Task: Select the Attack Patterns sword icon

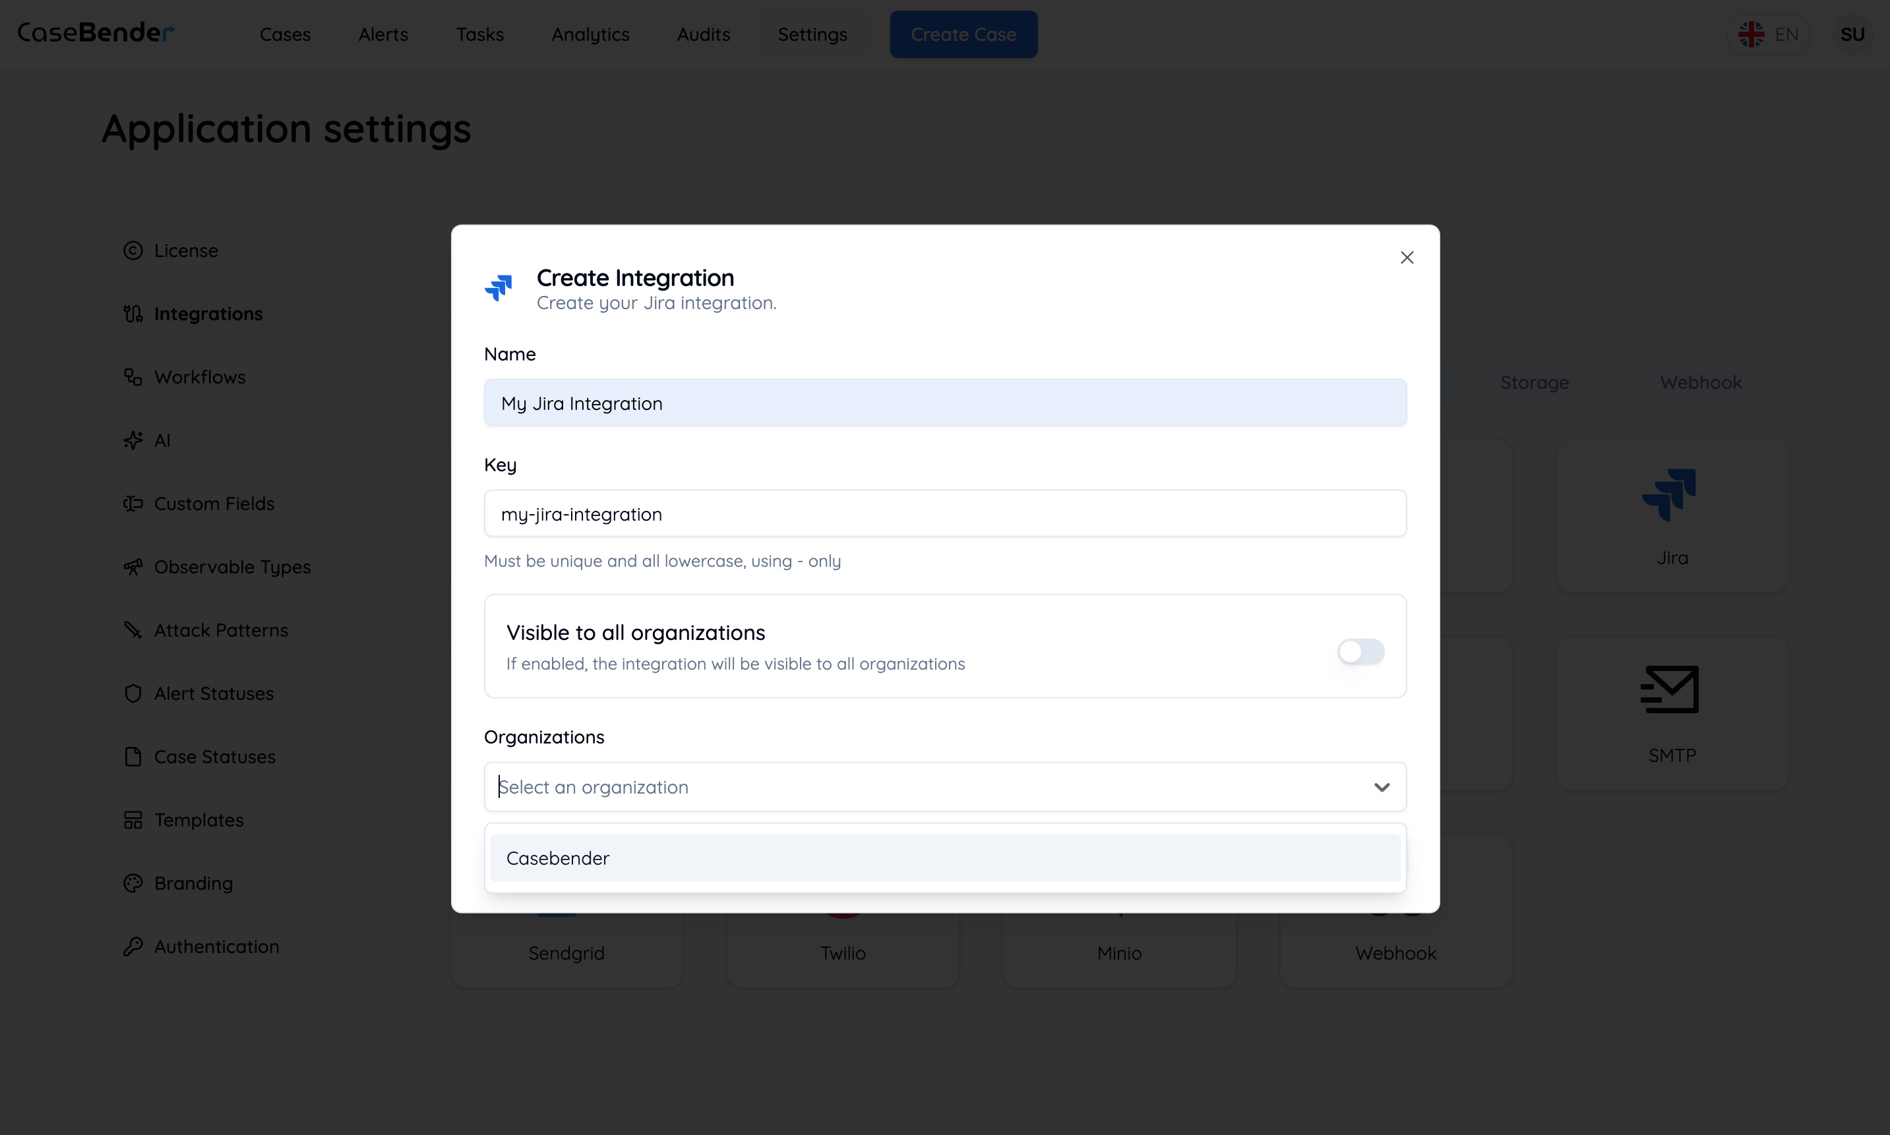Action: click(x=133, y=629)
